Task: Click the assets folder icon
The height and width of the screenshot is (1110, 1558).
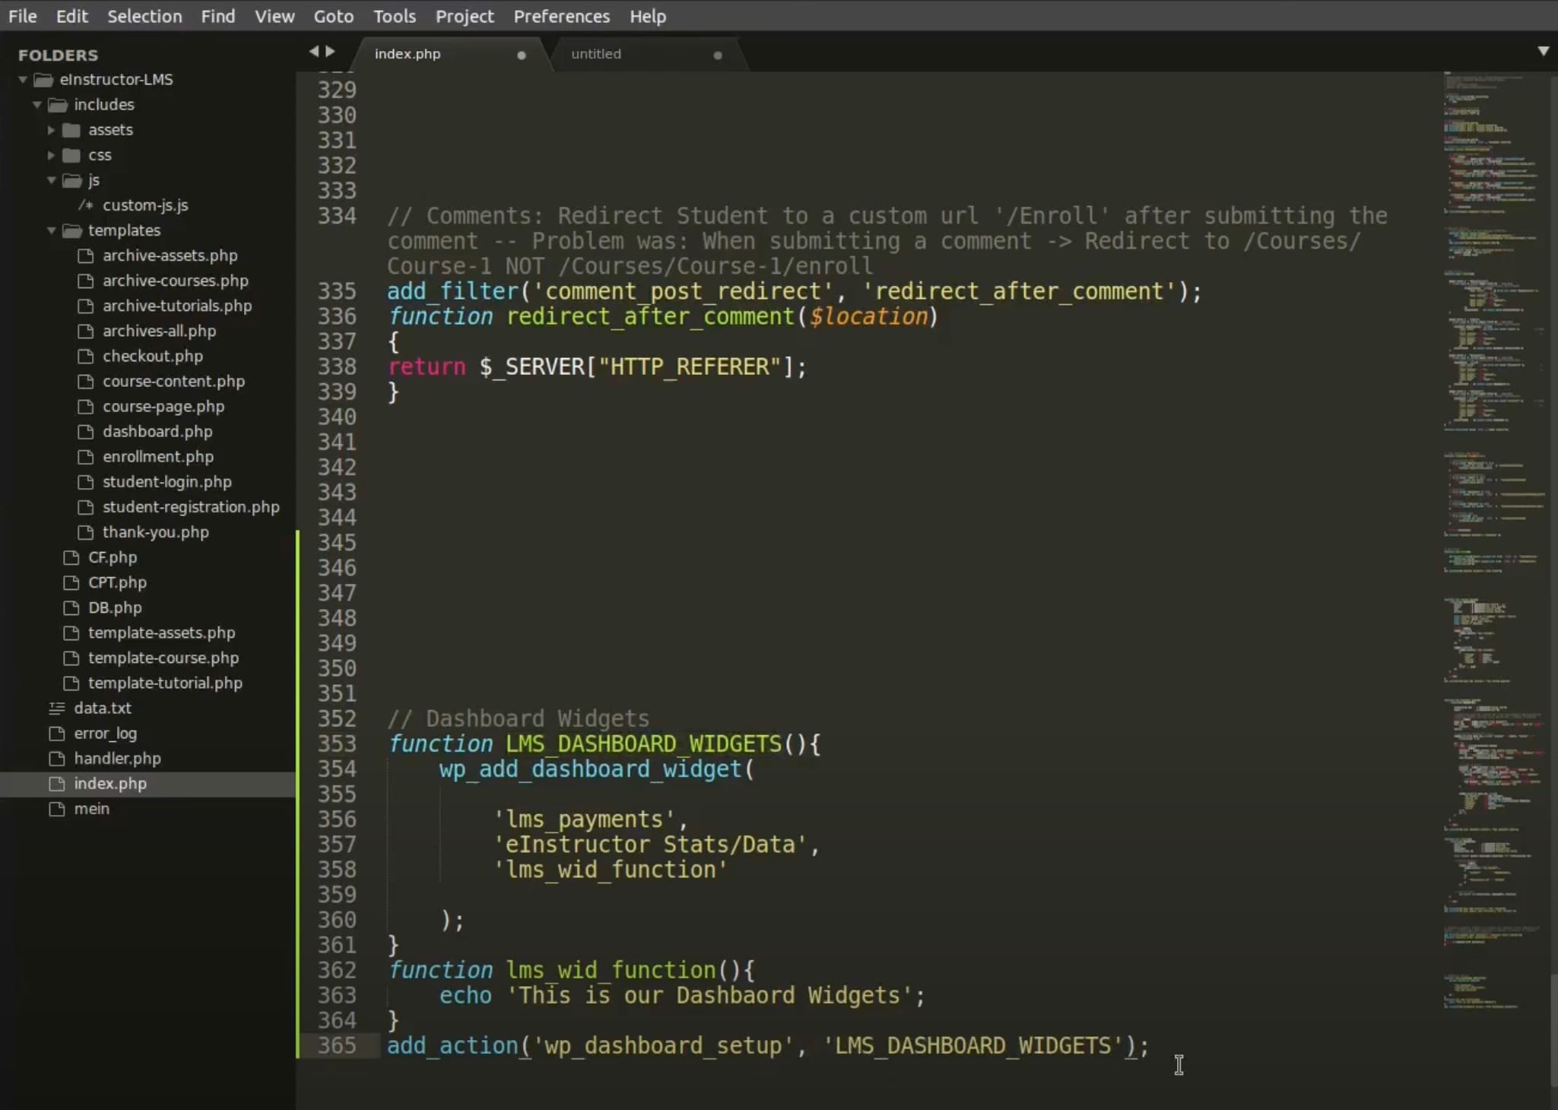Action: tap(71, 130)
